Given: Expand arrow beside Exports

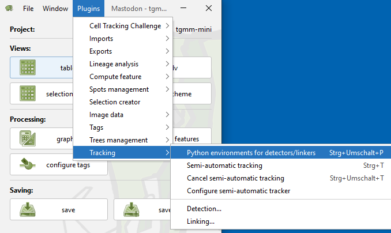Looking at the screenshot, I should (x=167, y=51).
